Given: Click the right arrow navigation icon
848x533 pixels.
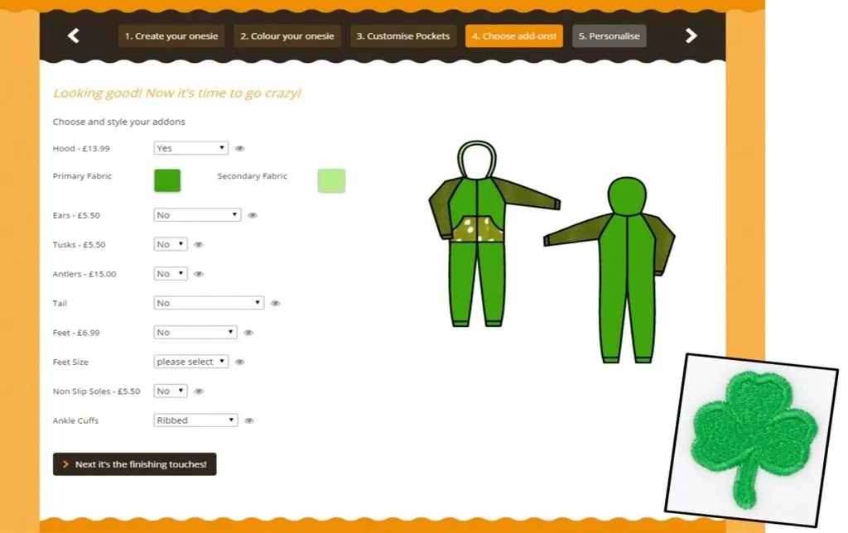Looking at the screenshot, I should point(691,36).
